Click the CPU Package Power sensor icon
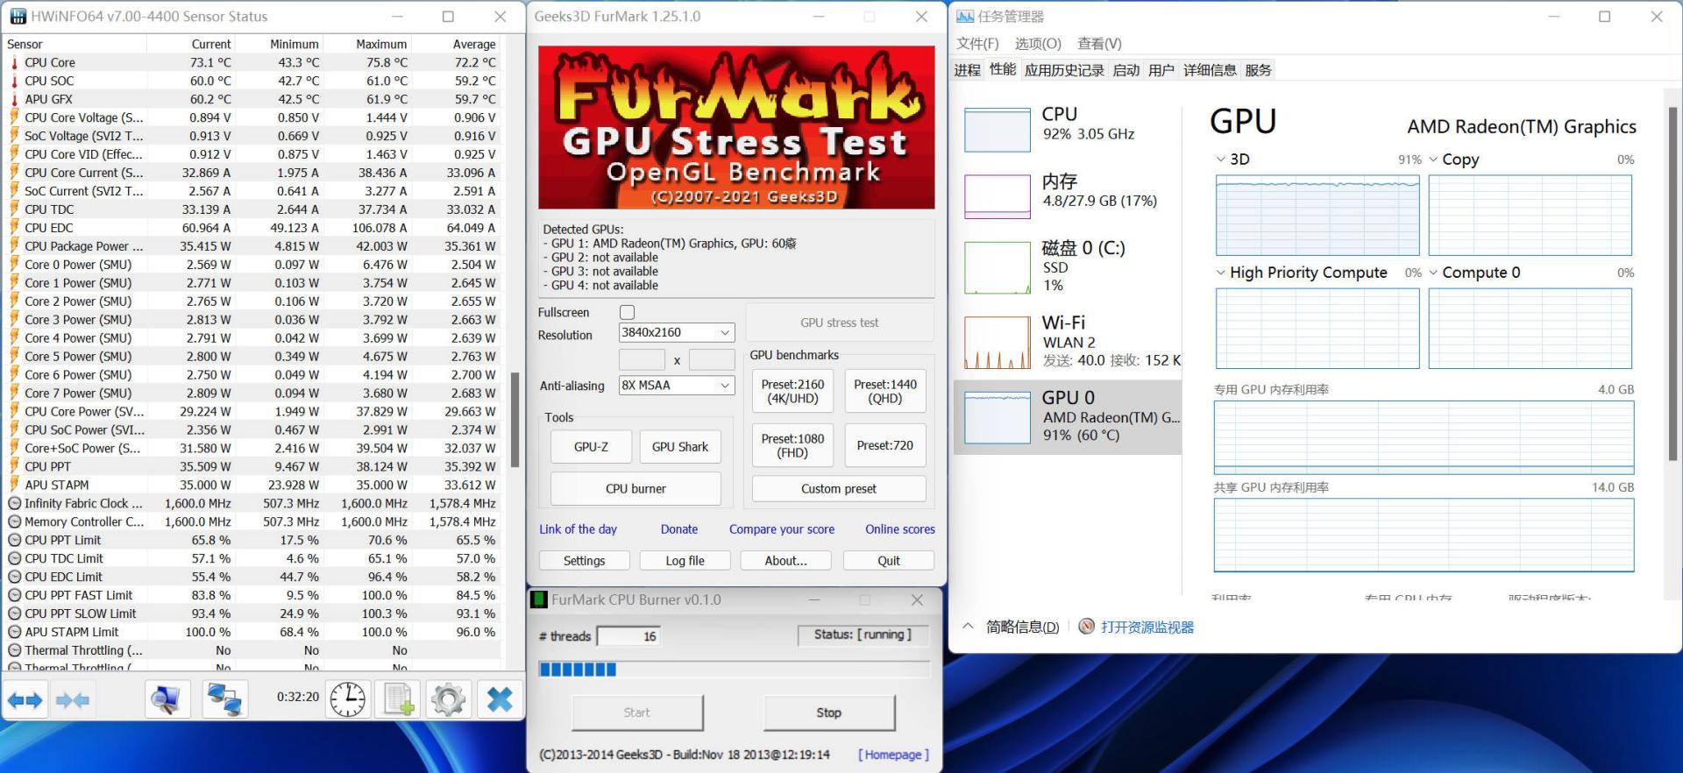1683x773 pixels. [14, 246]
